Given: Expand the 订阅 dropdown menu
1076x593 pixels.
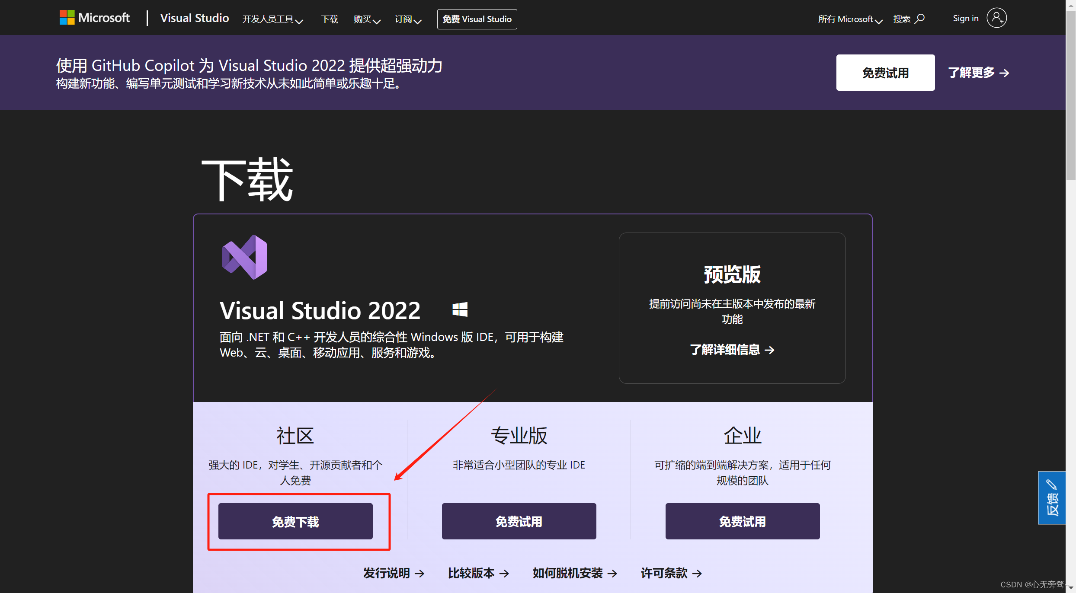Looking at the screenshot, I should [408, 19].
